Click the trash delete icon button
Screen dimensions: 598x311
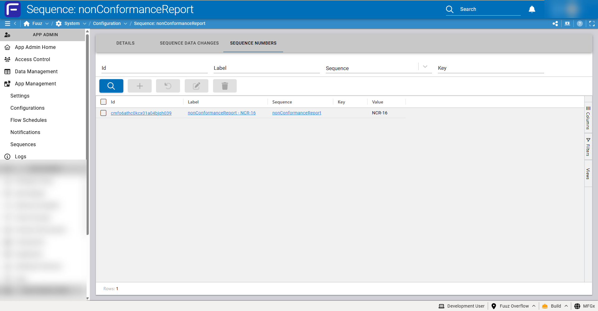(225, 86)
